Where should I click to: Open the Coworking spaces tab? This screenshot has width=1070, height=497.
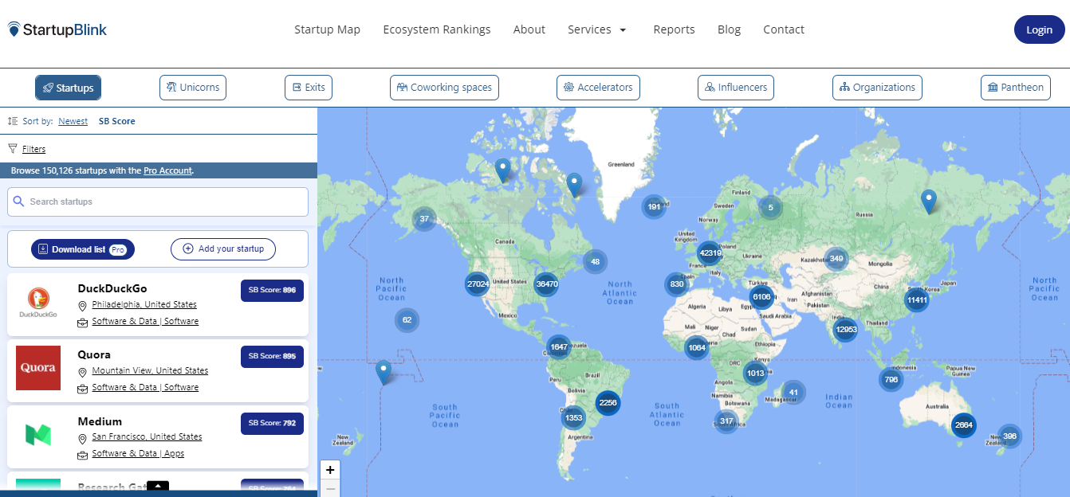[x=444, y=88]
